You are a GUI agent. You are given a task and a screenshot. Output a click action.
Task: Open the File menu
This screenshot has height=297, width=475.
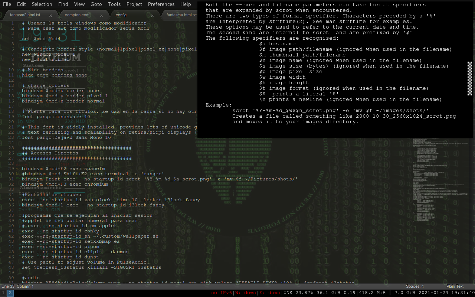(7, 4)
